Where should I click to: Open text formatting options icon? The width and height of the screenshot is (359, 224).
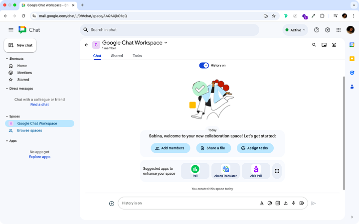pos(262,203)
